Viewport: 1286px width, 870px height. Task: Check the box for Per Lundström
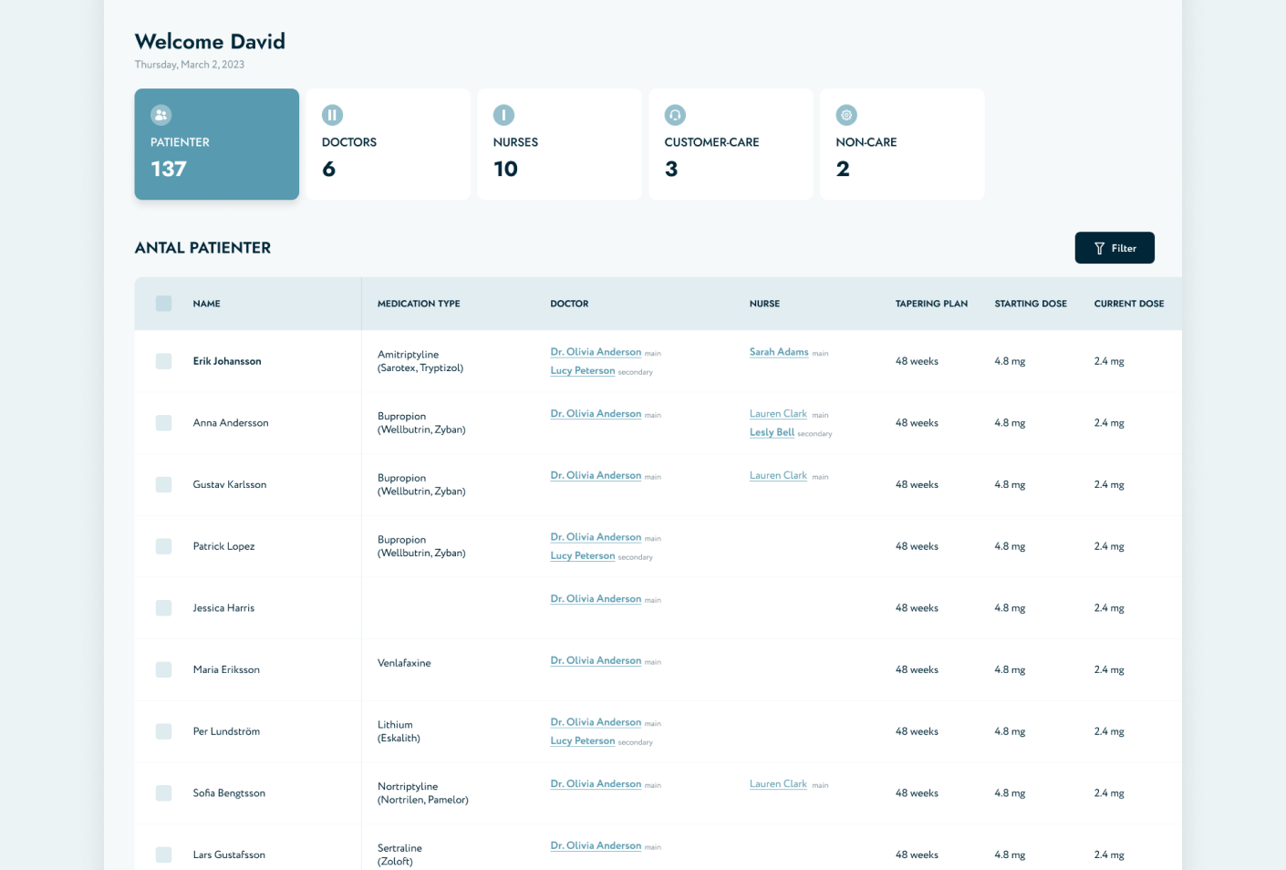point(164,731)
